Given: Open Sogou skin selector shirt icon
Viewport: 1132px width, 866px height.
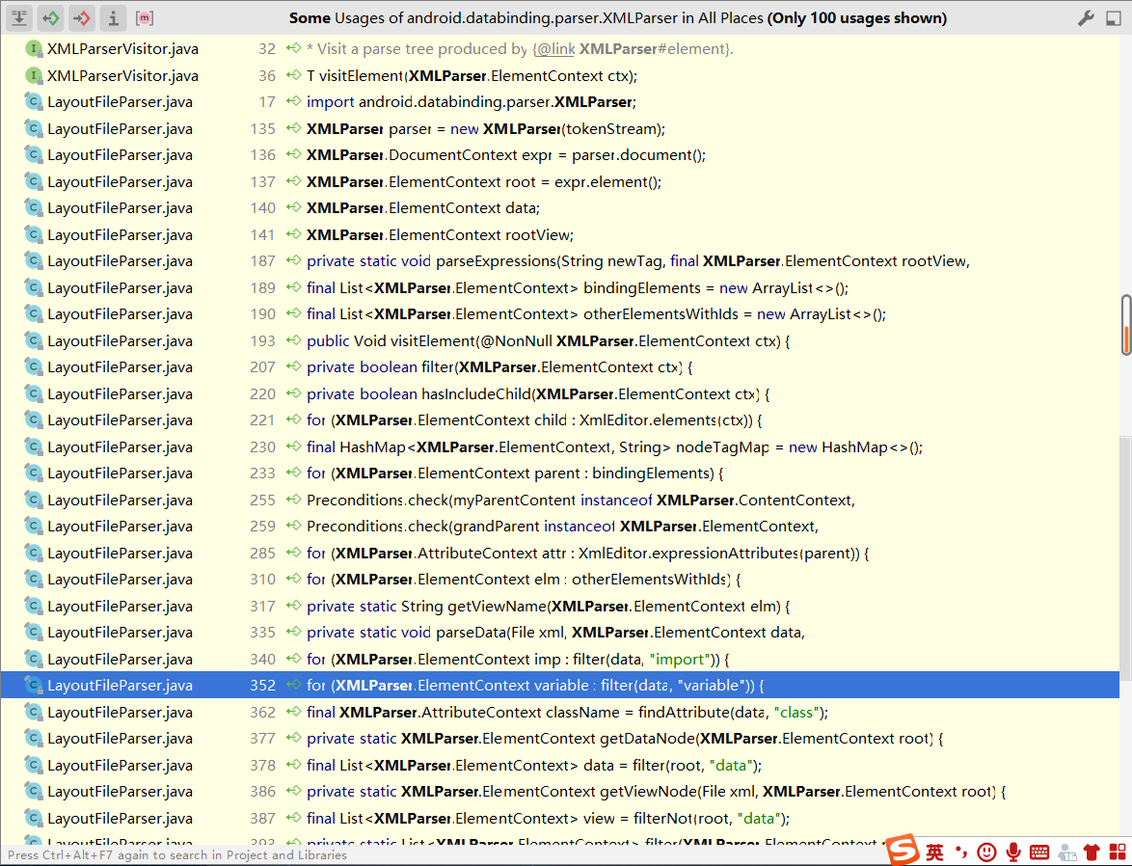Looking at the screenshot, I should point(1092,852).
